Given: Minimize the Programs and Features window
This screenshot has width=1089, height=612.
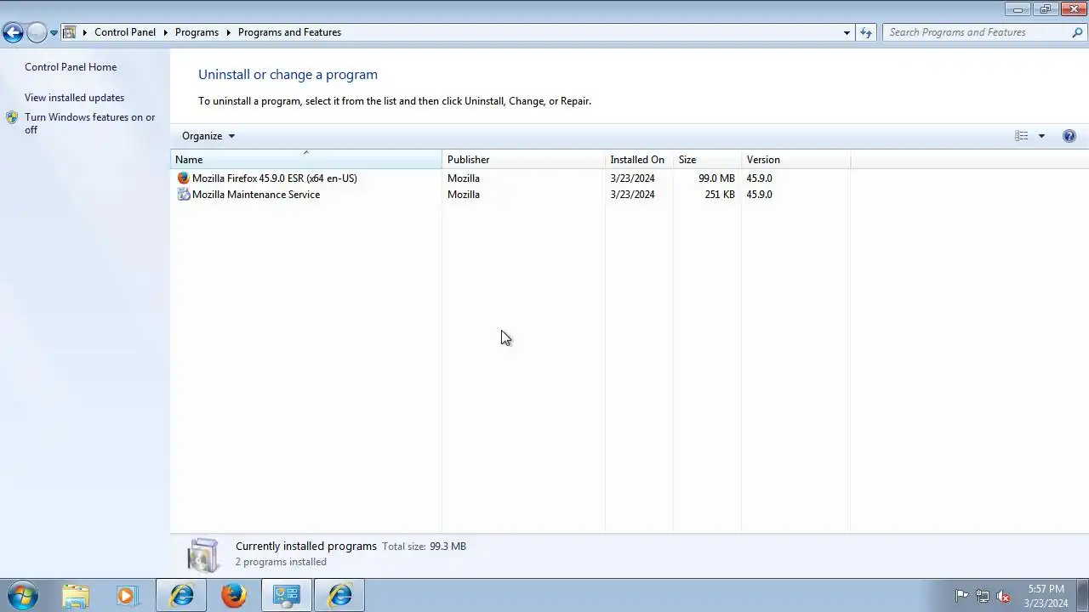Looking at the screenshot, I should 1018,9.
